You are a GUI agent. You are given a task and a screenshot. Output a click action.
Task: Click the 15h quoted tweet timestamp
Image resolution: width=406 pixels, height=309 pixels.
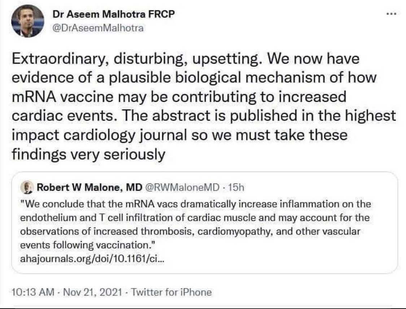(x=237, y=187)
